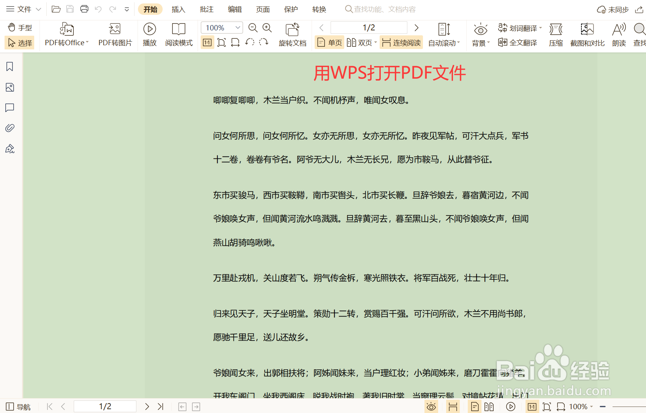Click the zoom in magnifier icon
The width and height of the screenshot is (646, 413).
[267, 28]
